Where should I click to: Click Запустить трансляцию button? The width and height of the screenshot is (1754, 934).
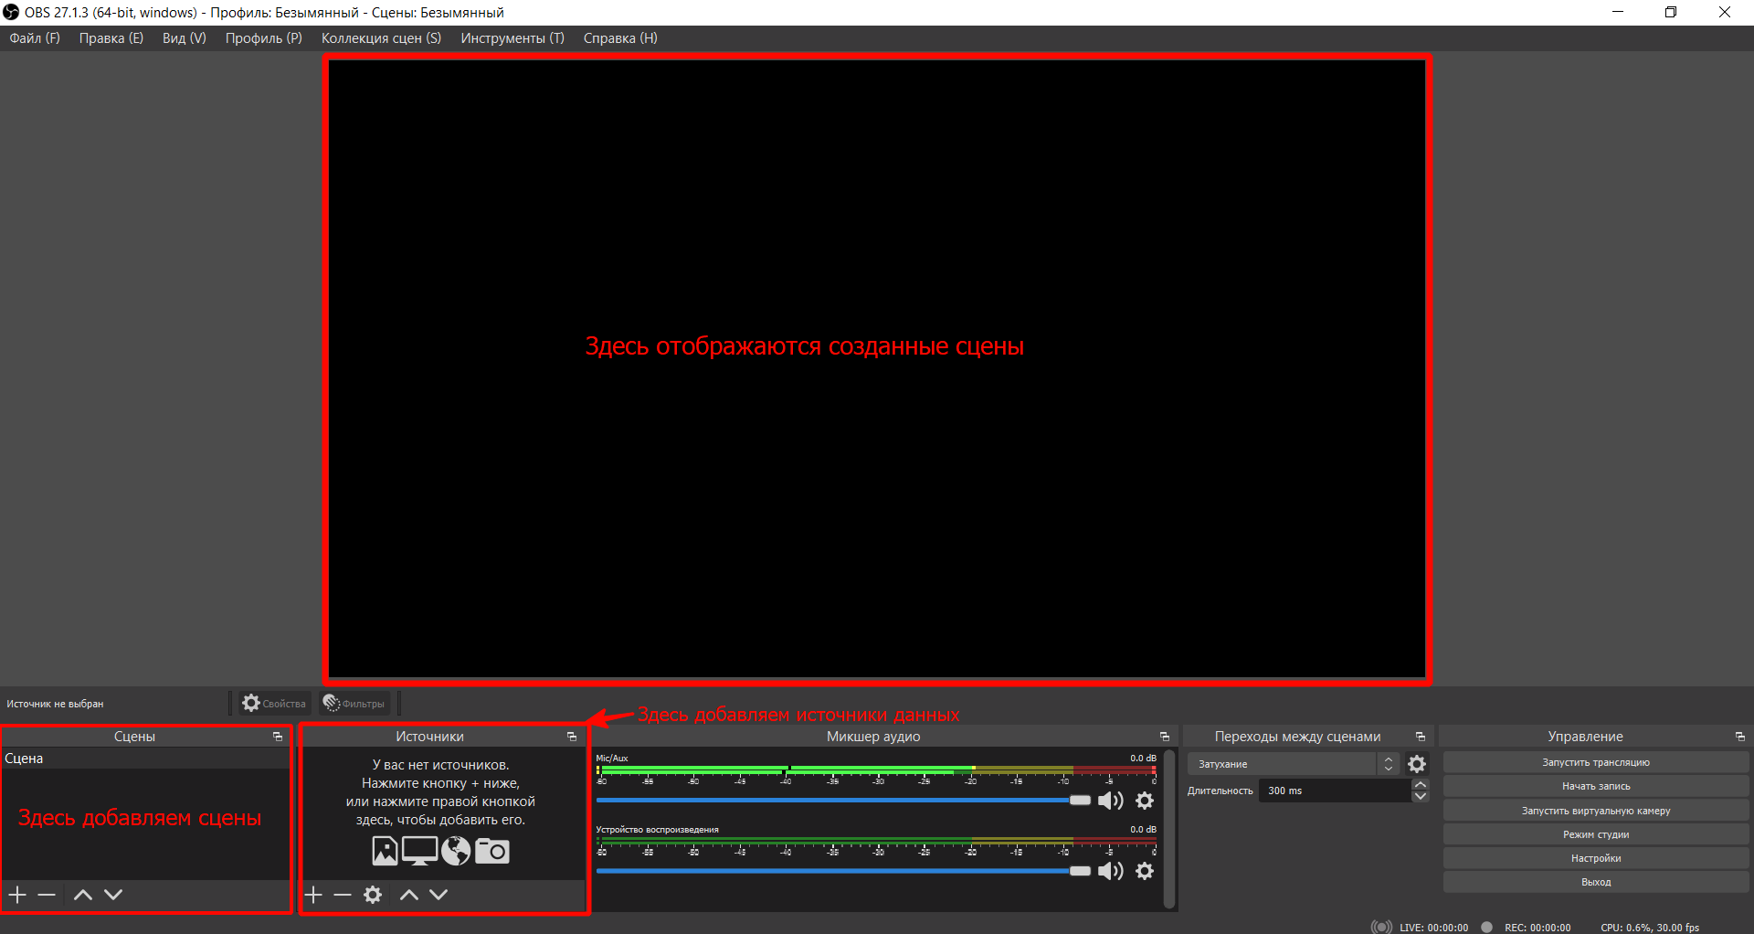[1595, 762]
